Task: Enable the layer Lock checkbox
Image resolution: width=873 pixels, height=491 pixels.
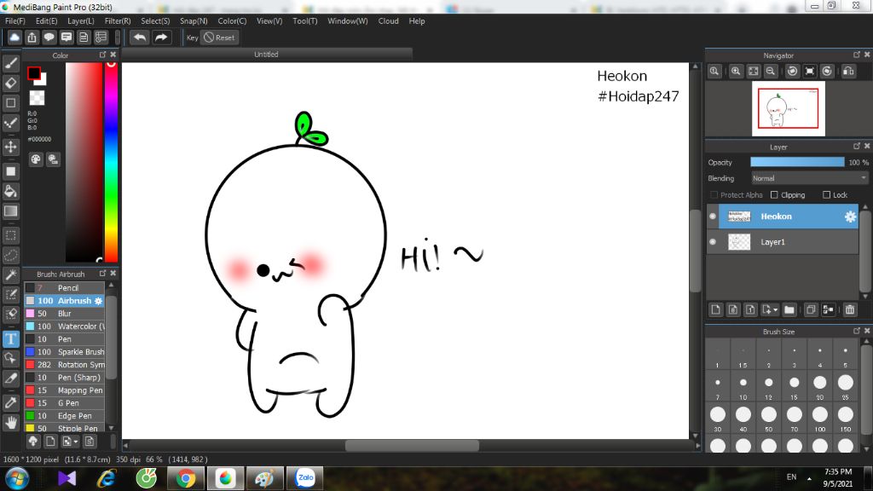Action: point(826,195)
